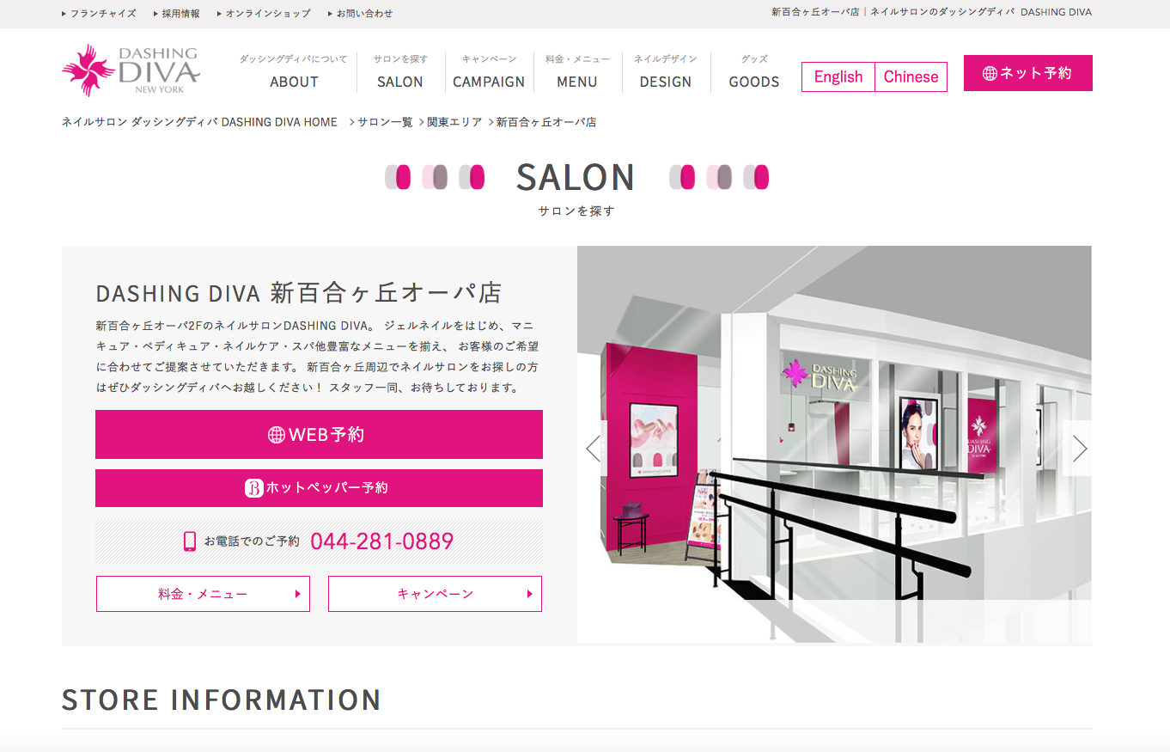Click the STORE INFORMATION heading
1170x752 pixels.
[x=222, y=700]
